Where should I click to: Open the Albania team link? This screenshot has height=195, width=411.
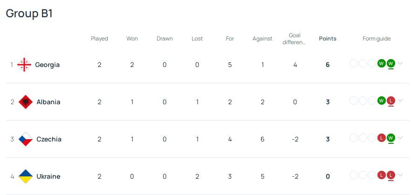(48, 102)
